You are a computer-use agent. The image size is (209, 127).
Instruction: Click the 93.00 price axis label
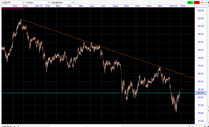[x=201, y=58]
